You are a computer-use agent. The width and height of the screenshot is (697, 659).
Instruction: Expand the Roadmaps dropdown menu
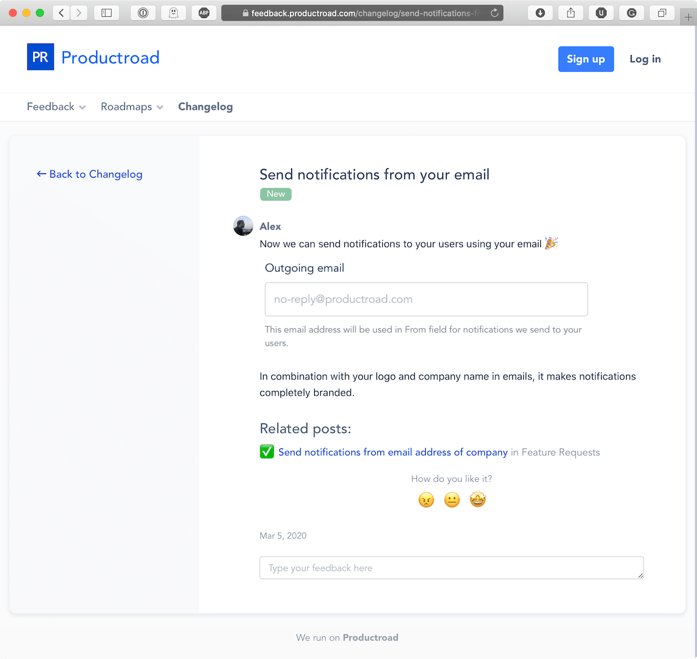tap(132, 107)
